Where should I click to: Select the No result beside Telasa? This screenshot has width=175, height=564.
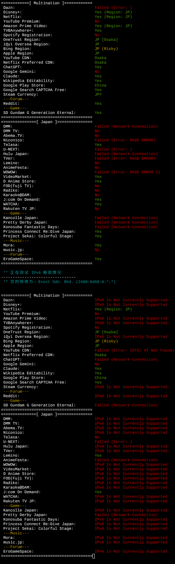pos(97,437)
